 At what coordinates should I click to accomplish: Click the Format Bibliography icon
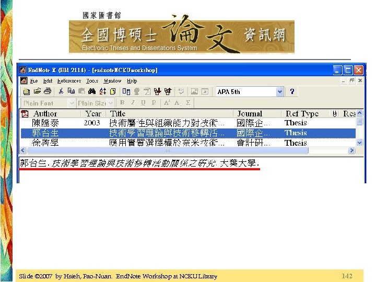(147, 91)
